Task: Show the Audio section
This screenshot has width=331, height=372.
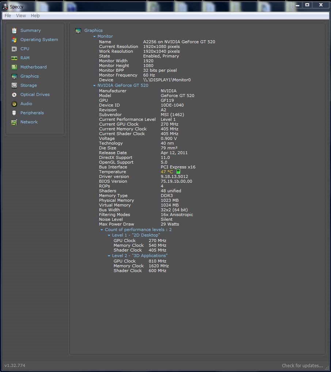Action: (26, 104)
